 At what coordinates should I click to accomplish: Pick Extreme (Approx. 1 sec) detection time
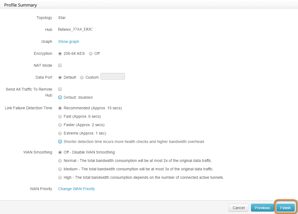[60, 133]
